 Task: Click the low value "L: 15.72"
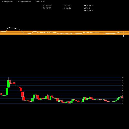coord(67,8)
